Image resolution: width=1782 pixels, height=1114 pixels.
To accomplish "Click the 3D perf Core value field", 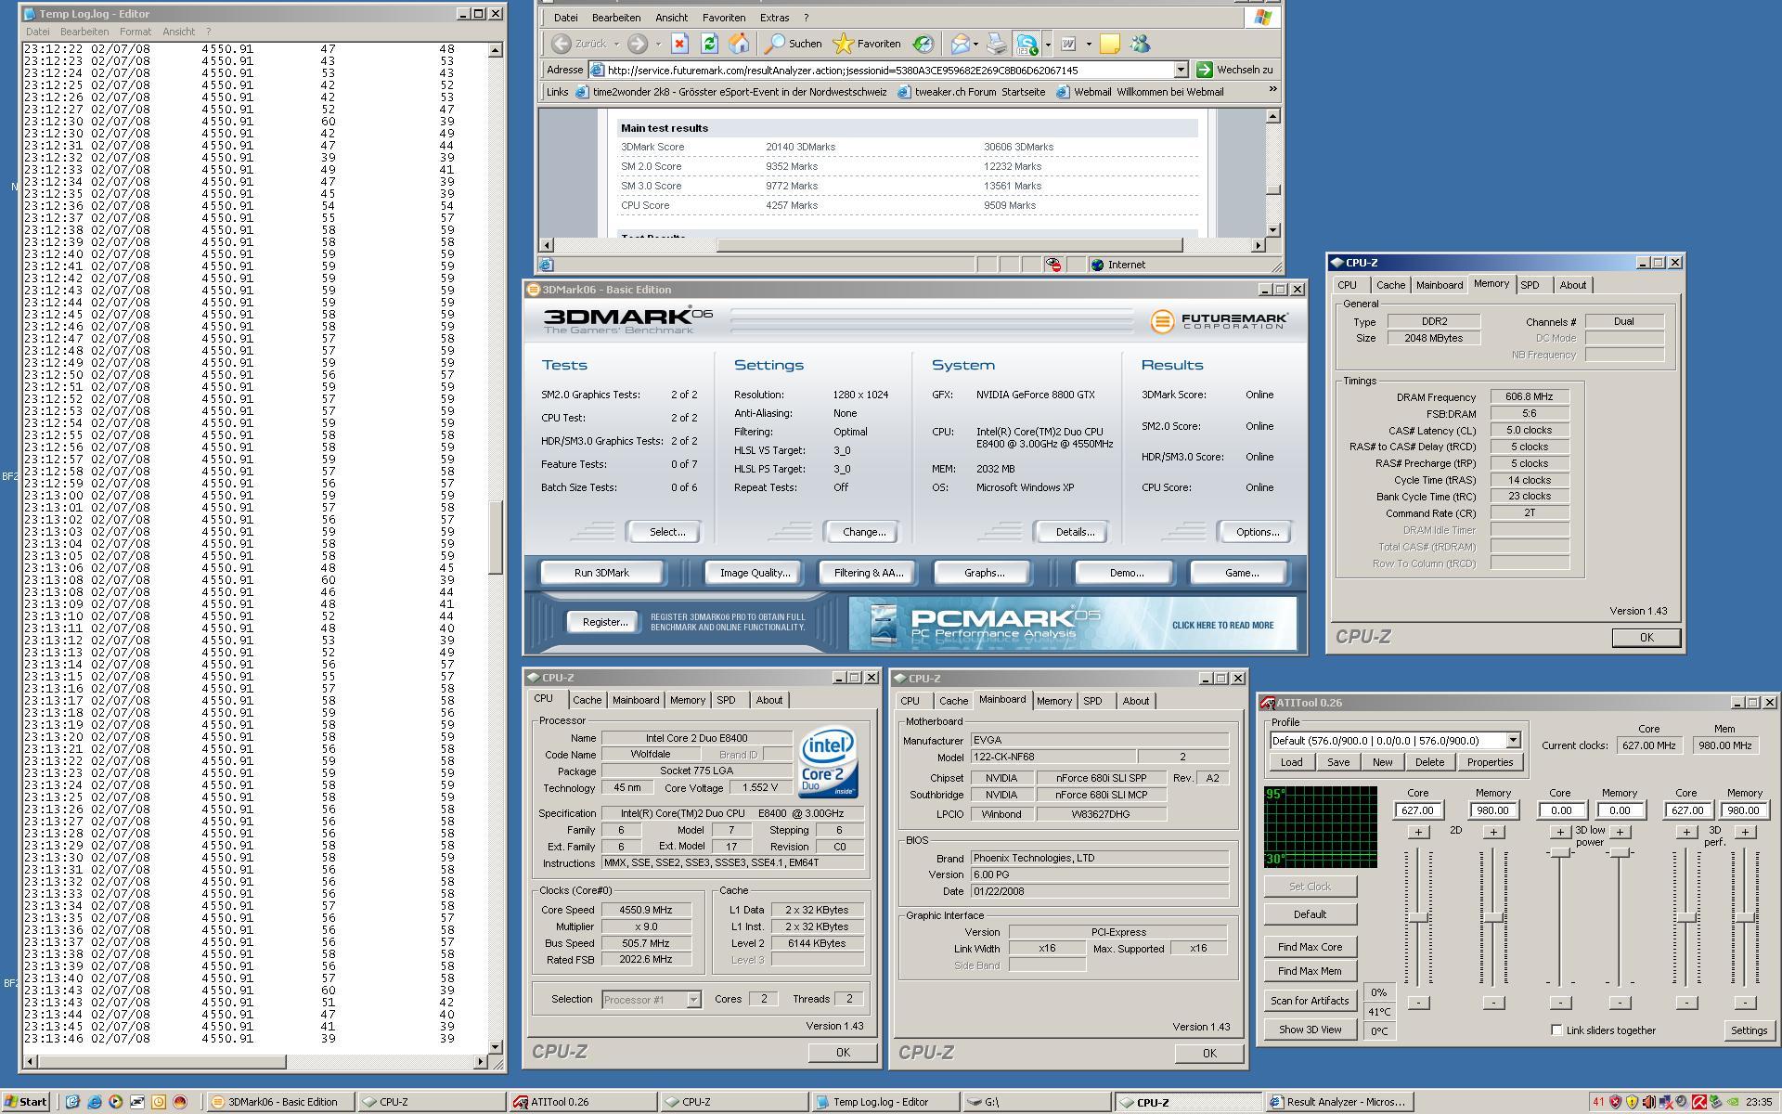I will tap(1685, 810).
